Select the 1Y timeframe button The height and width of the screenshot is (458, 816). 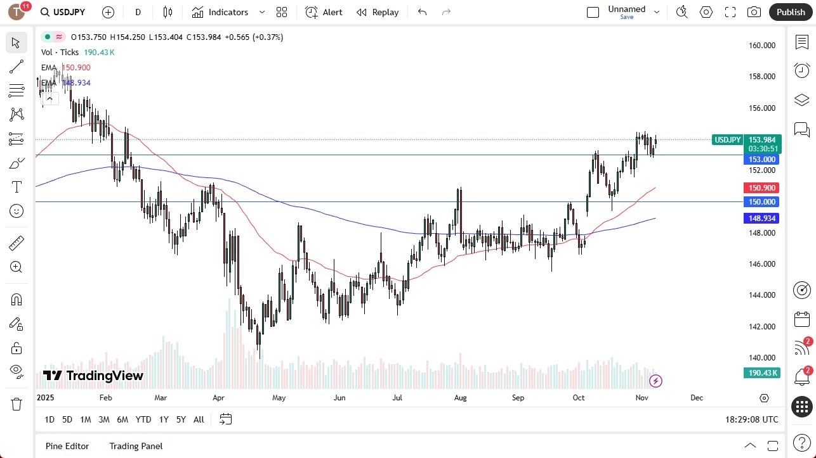[x=163, y=419]
